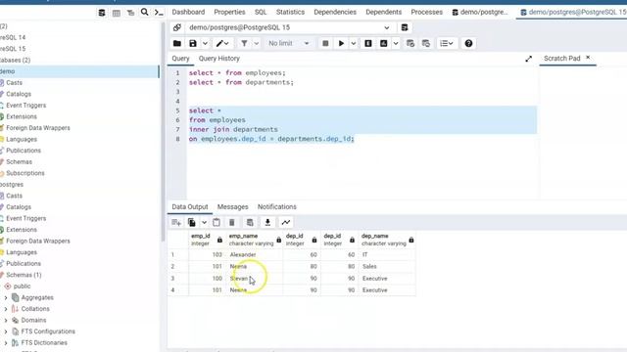
Task: Switch to the Query tab
Action: pyautogui.click(x=180, y=59)
